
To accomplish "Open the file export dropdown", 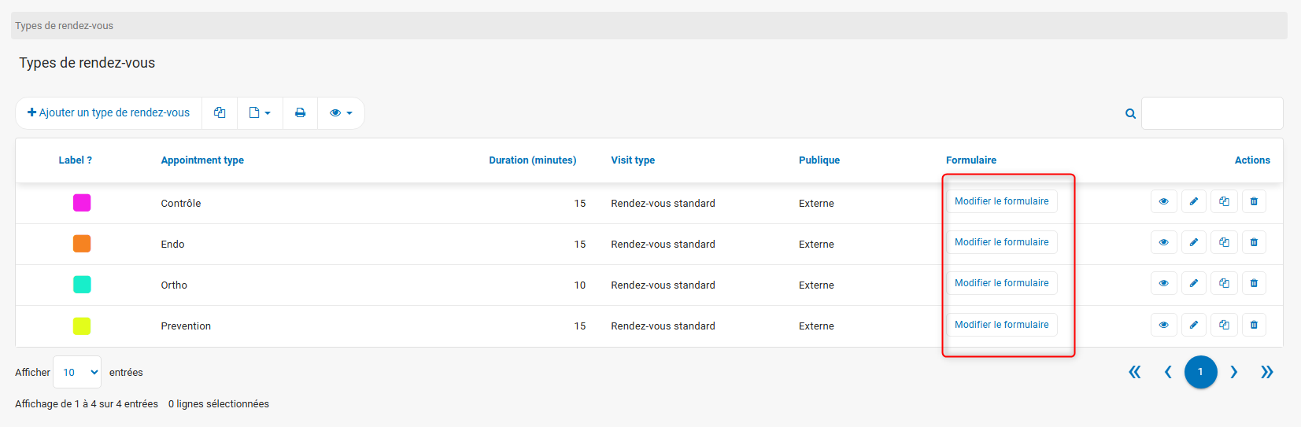I will click(x=260, y=113).
